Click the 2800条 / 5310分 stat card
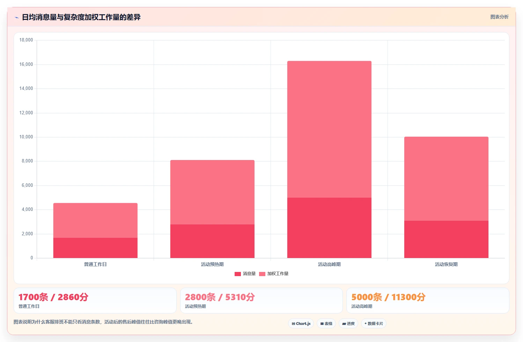The image size is (523, 342). (x=261, y=301)
